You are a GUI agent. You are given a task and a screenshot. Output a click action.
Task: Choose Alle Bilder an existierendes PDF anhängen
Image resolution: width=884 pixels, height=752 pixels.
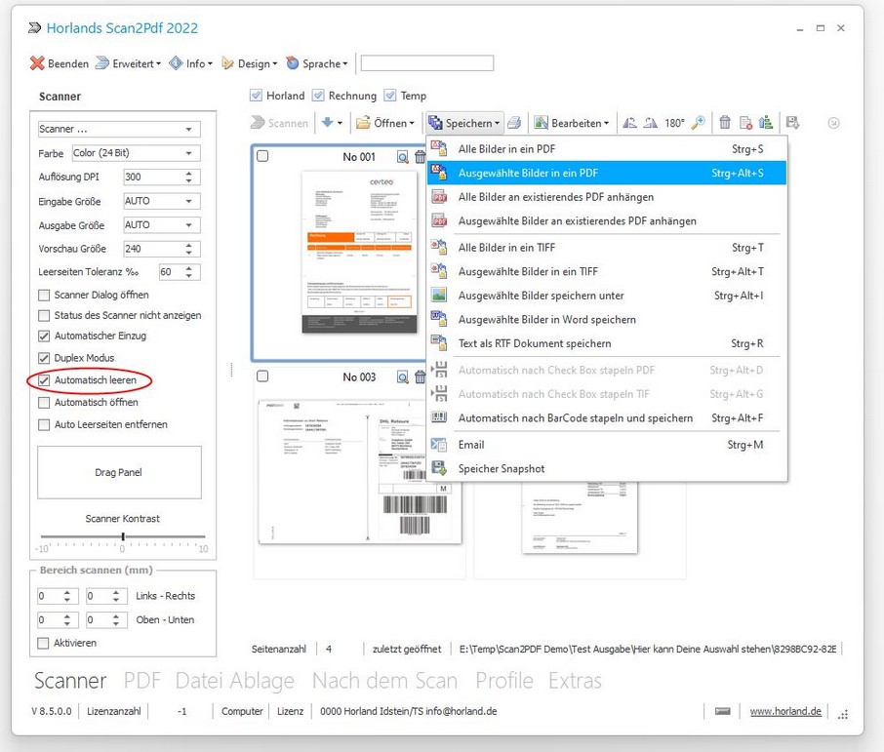[607, 197]
